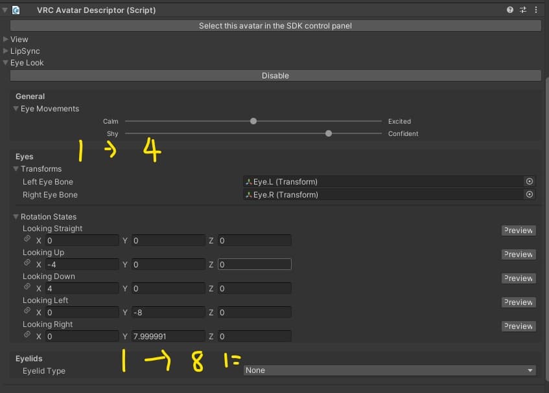Image resolution: width=549 pixels, height=393 pixels.
Task: Click the Confident slider end label
Action: (403, 133)
